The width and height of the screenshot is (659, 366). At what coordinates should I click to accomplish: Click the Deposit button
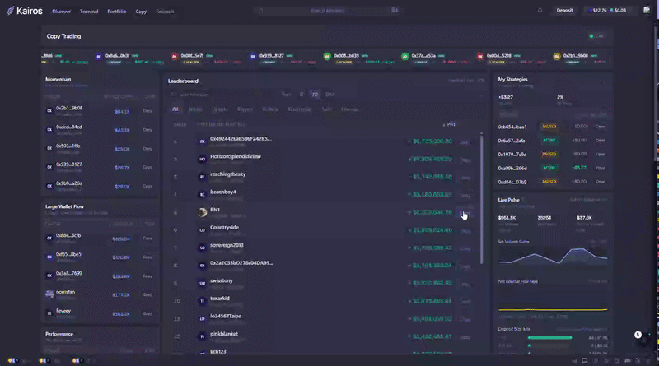564,10
